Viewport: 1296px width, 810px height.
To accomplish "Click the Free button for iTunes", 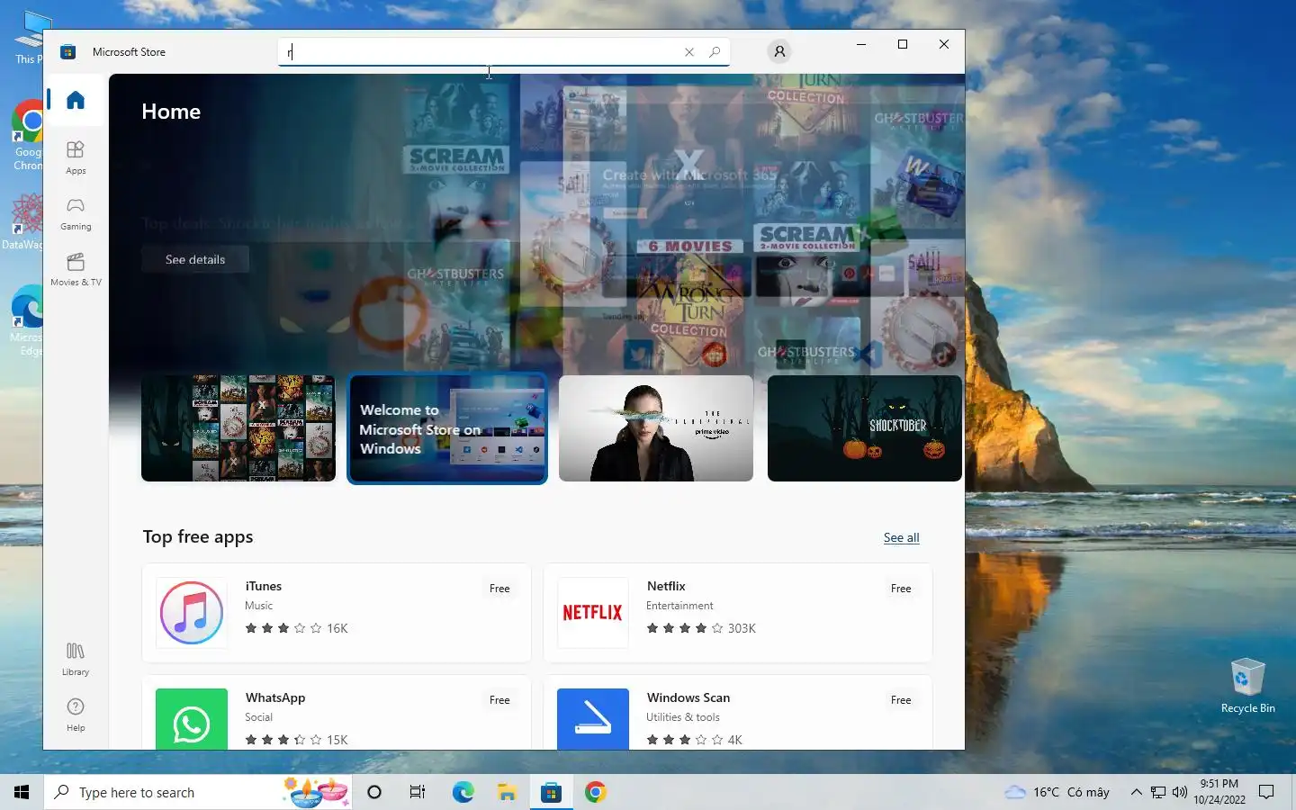I will pos(499,589).
